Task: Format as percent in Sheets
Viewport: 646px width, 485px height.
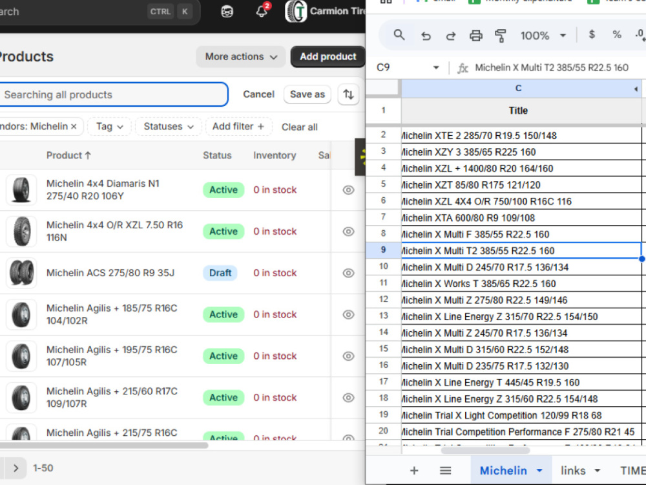Action: pyautogui.click(x=616, y=35)
